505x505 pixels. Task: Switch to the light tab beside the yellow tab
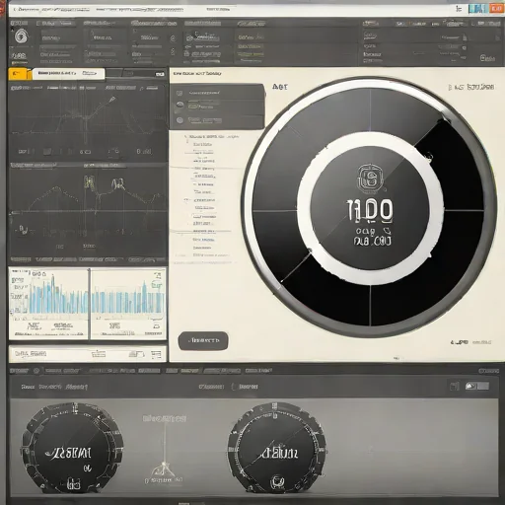(68, 74)
